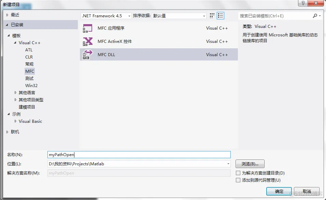This screenshot has height=200, width=326.
Task: Expand the 联机 tree node
Action: tap(7, 132)
